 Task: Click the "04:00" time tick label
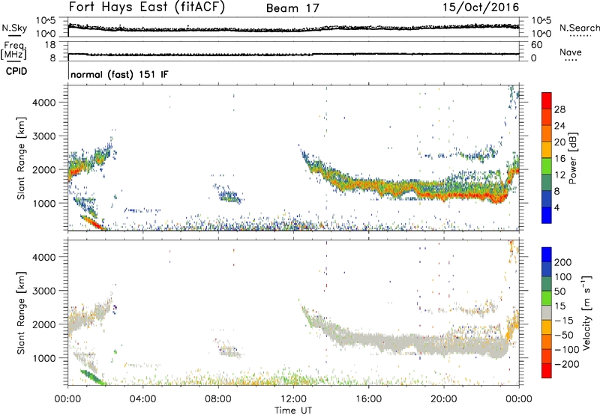(x=142, y=399)
